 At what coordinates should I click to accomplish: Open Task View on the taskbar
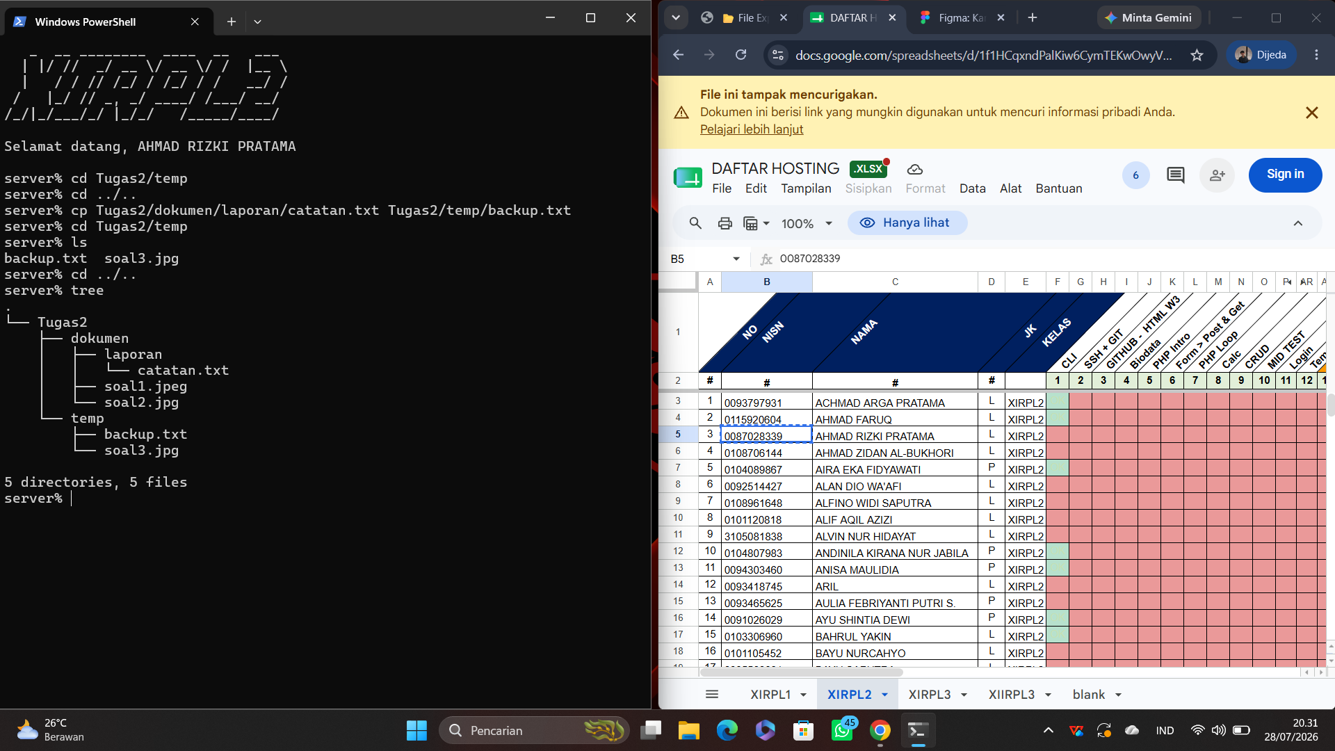pyautogui.click(x=651, y=730)
